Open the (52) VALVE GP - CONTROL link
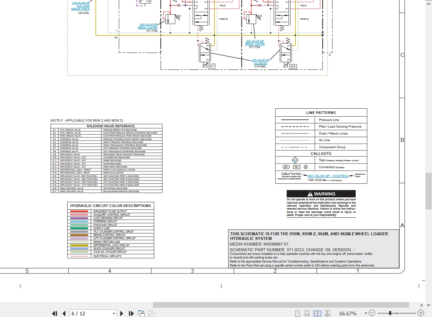The width and height of the screenshot is (432, 317). click(x=328, y=176)
